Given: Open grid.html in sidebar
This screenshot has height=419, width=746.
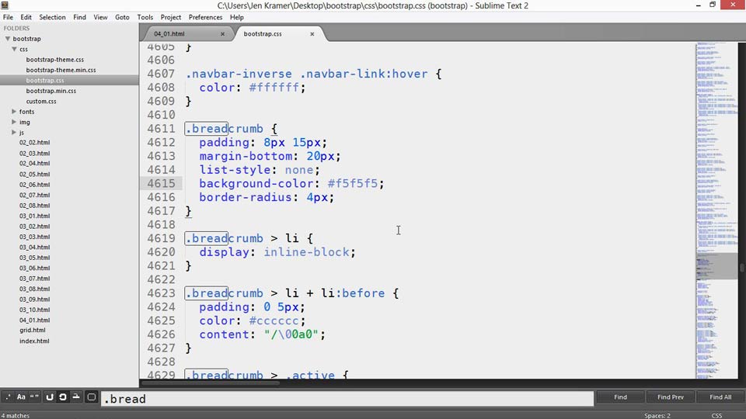Looking at the screenshot, I should pyautogui.click(x=33, y=331).
